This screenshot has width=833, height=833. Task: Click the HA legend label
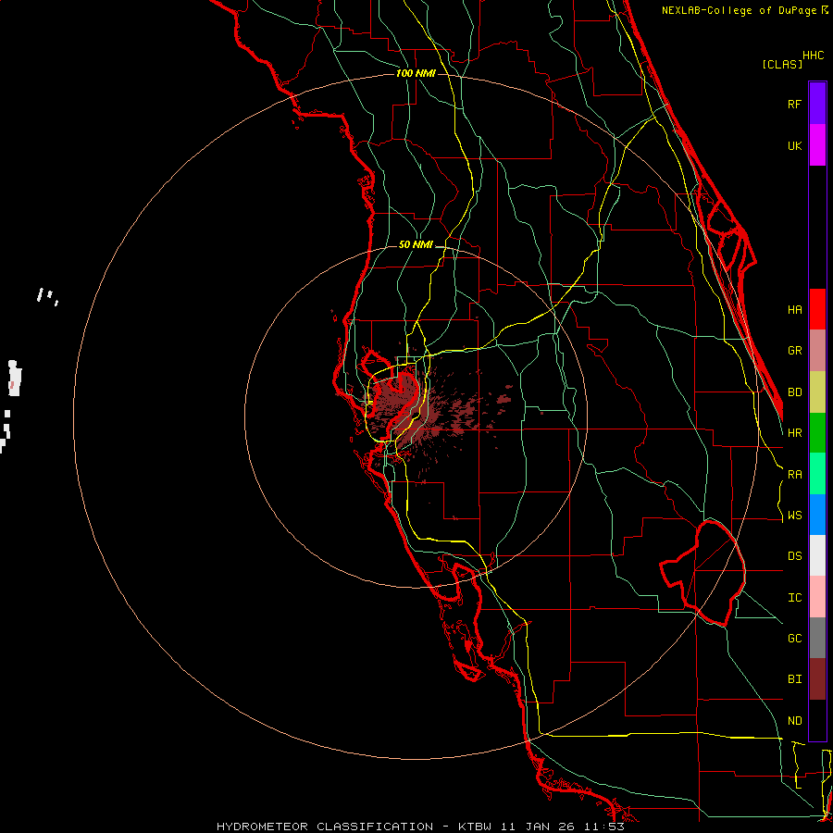tap(794, 309)
